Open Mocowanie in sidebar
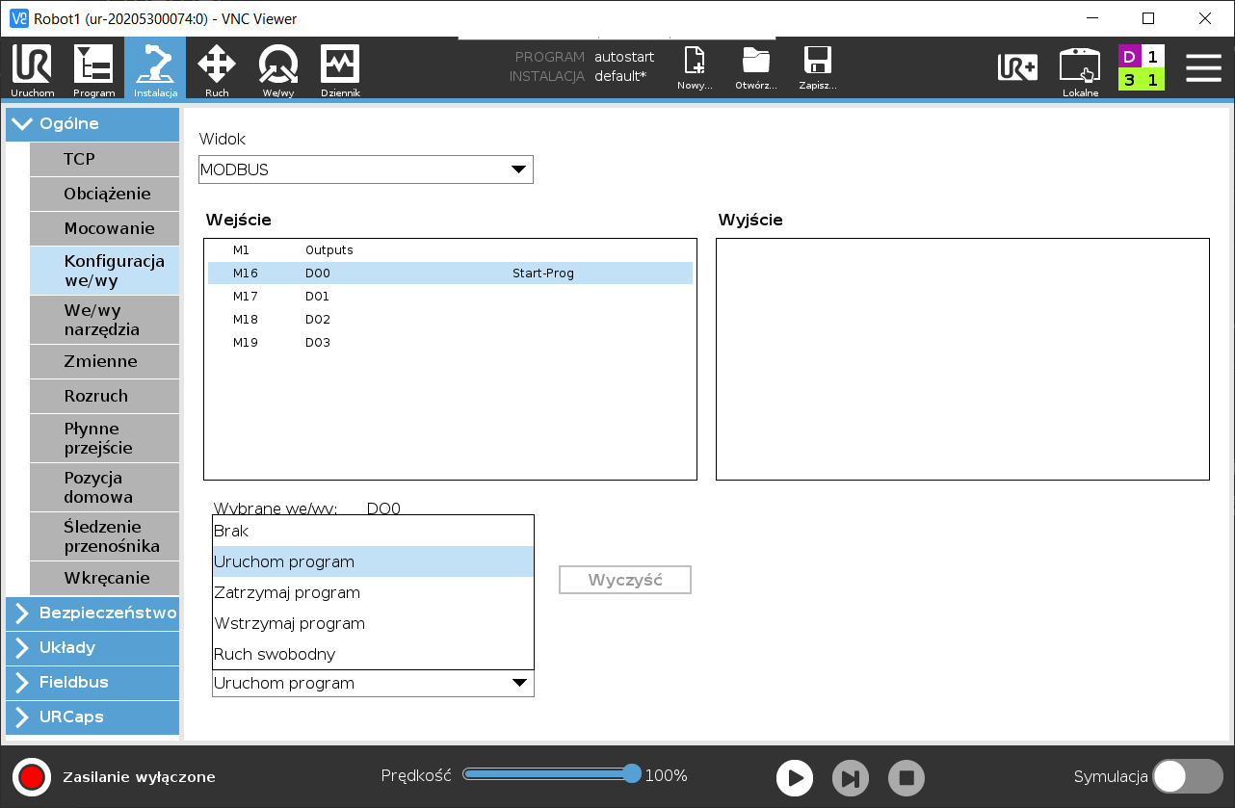 tap(104, 228)
